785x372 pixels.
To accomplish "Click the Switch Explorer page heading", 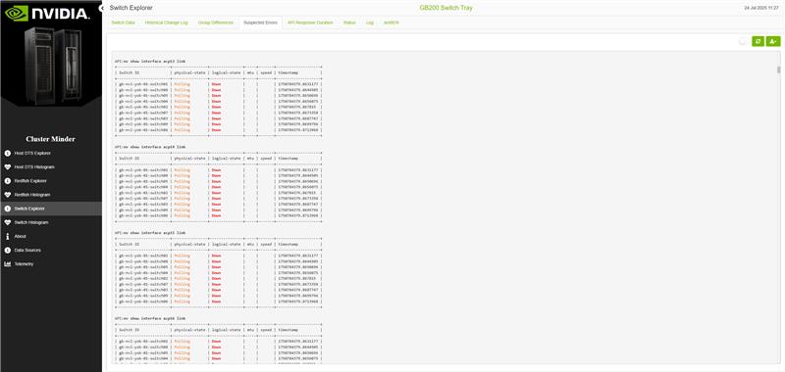I will [x=131, y=8].
